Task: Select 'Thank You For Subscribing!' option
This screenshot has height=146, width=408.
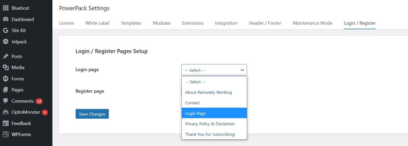Action: tap(210, 134)
